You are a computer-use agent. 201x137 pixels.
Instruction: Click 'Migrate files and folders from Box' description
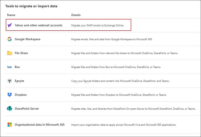pyautogui.click(x=116, y=67)
